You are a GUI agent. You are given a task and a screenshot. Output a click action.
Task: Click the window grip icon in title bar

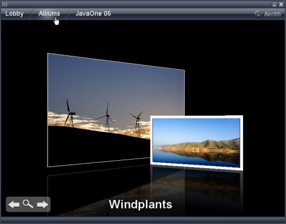[5, 5]
